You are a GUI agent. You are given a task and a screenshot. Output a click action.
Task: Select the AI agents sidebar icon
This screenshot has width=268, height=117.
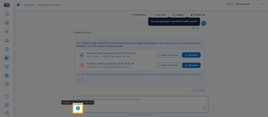click(x=7, y=58)
